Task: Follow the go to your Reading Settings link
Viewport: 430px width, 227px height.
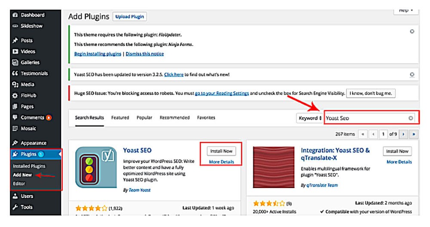Action: pos(222,94)
